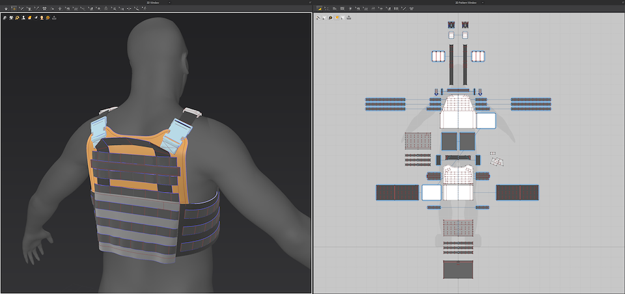
Task: Toggle the first garment display icon in 3D viewport
Action: (x=5, y=18)
